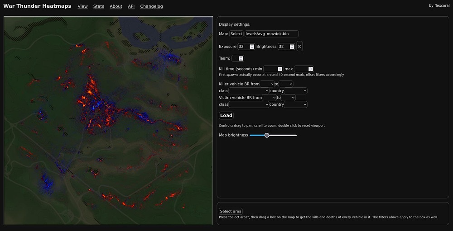The height and width of the screenshot is (231, 453).
Task: Go to the Stats page
Action: [x=99, y=6]
